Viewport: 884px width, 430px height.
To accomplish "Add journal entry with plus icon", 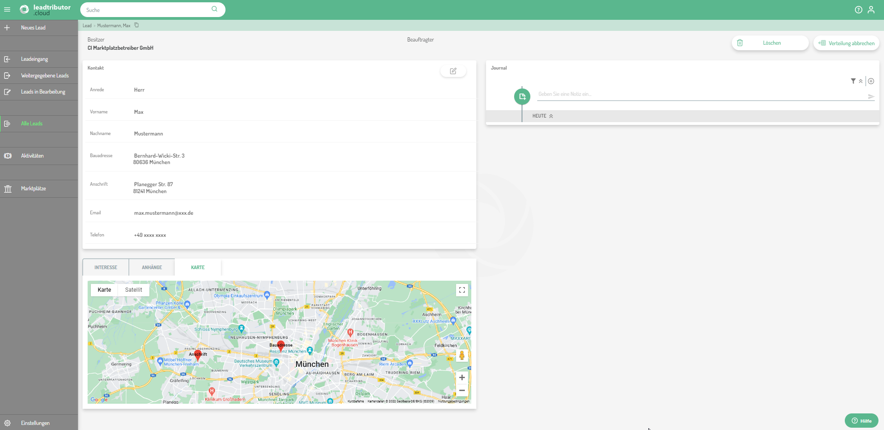I will 871,81.
